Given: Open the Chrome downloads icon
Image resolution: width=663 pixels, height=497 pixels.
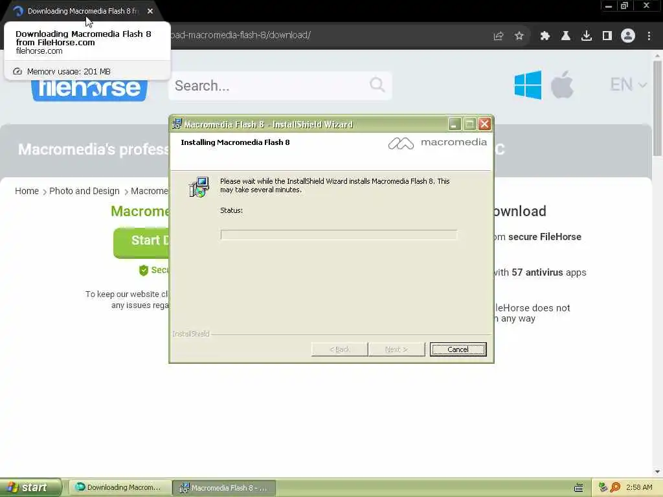Looking at the screenshot, I should pos(586,36).
